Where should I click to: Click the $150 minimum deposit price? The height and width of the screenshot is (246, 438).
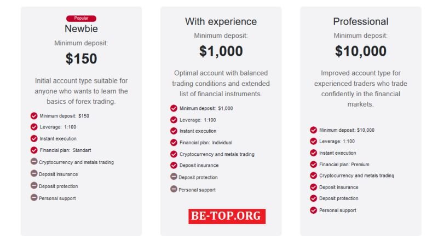click(x=81, y=58)
